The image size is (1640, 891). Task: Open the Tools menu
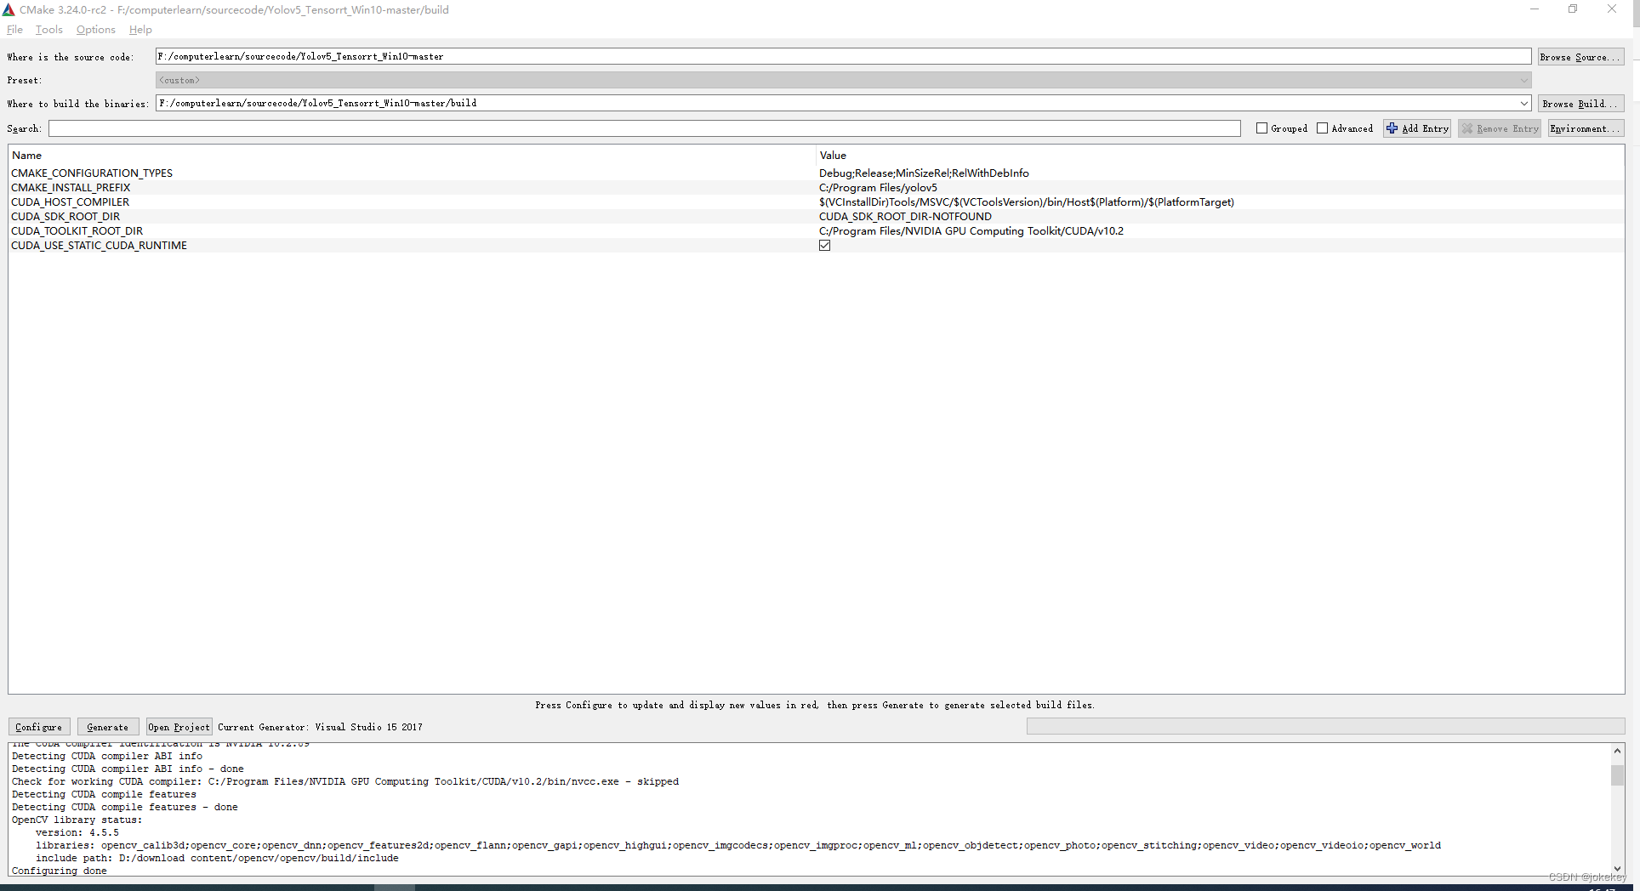(x=48, y=30)
